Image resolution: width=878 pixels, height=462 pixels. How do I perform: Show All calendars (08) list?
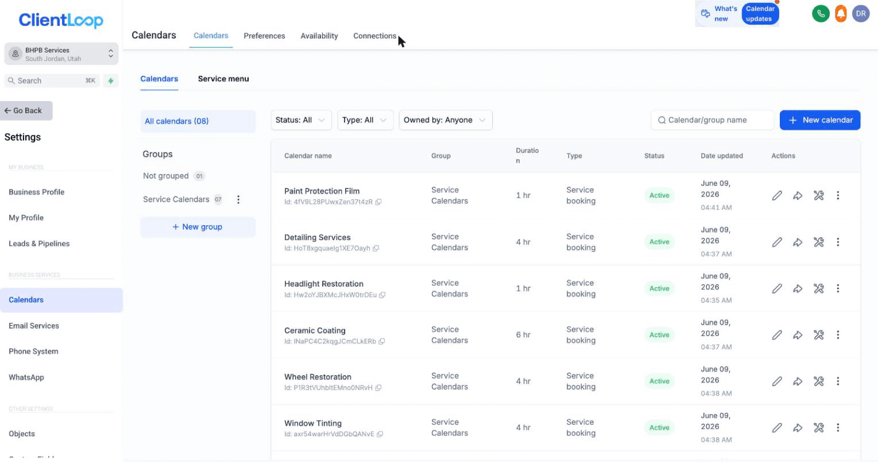(x=198, y=121)
